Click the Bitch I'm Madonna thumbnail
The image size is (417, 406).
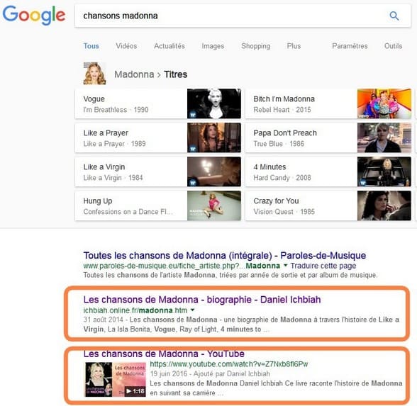pyautogui.click(x=384, y=103)
